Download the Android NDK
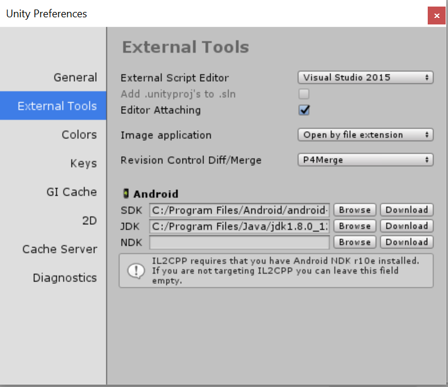This screenshot has width=448, height=387. [407, 242]
